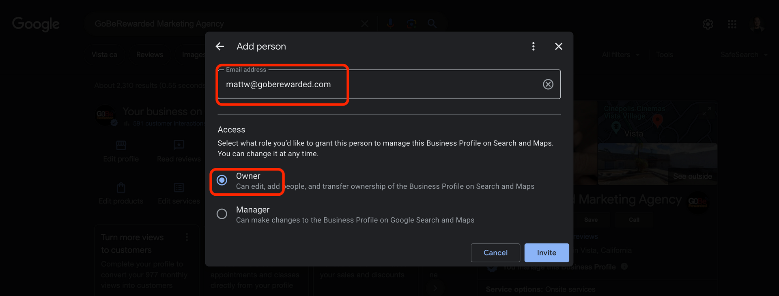Click the Call button in knowledge panel
The image size is (779, 296).
pyautogui.click(x=634, y=220)
